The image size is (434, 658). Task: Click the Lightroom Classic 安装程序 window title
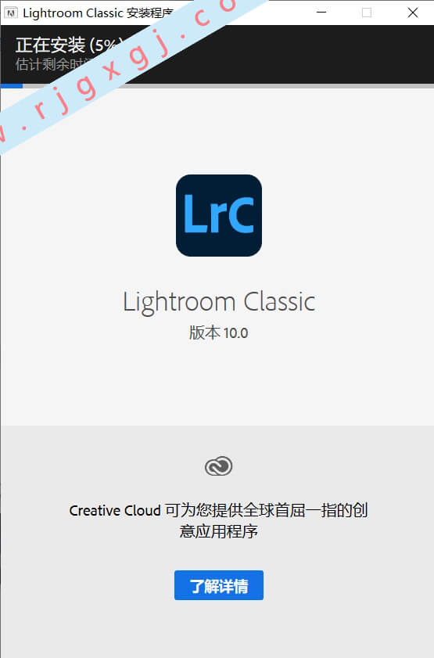98,13
